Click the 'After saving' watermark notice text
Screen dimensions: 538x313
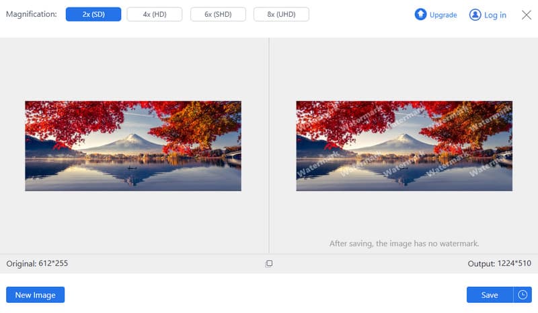[x=404, y=244]
